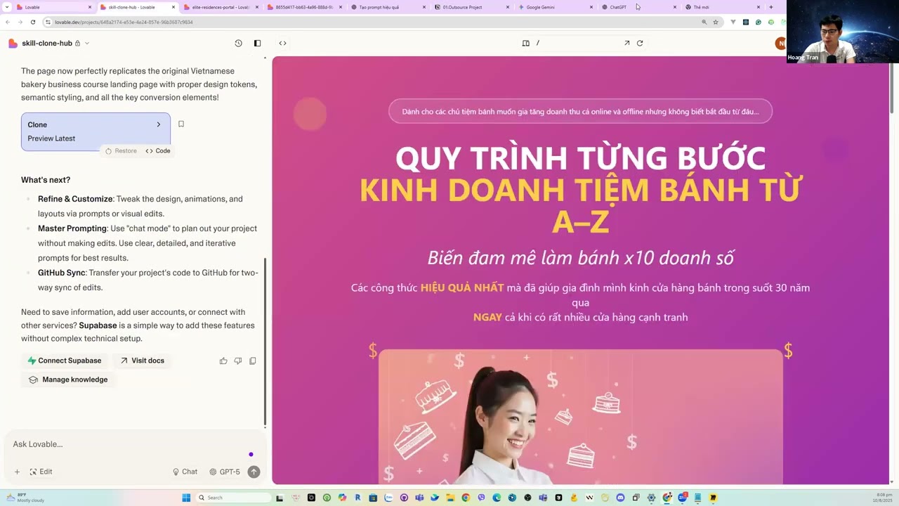Bookmark the Clone message
Image resolution: width=899 pixels, height=506 pixels.
tap(181, 124)
